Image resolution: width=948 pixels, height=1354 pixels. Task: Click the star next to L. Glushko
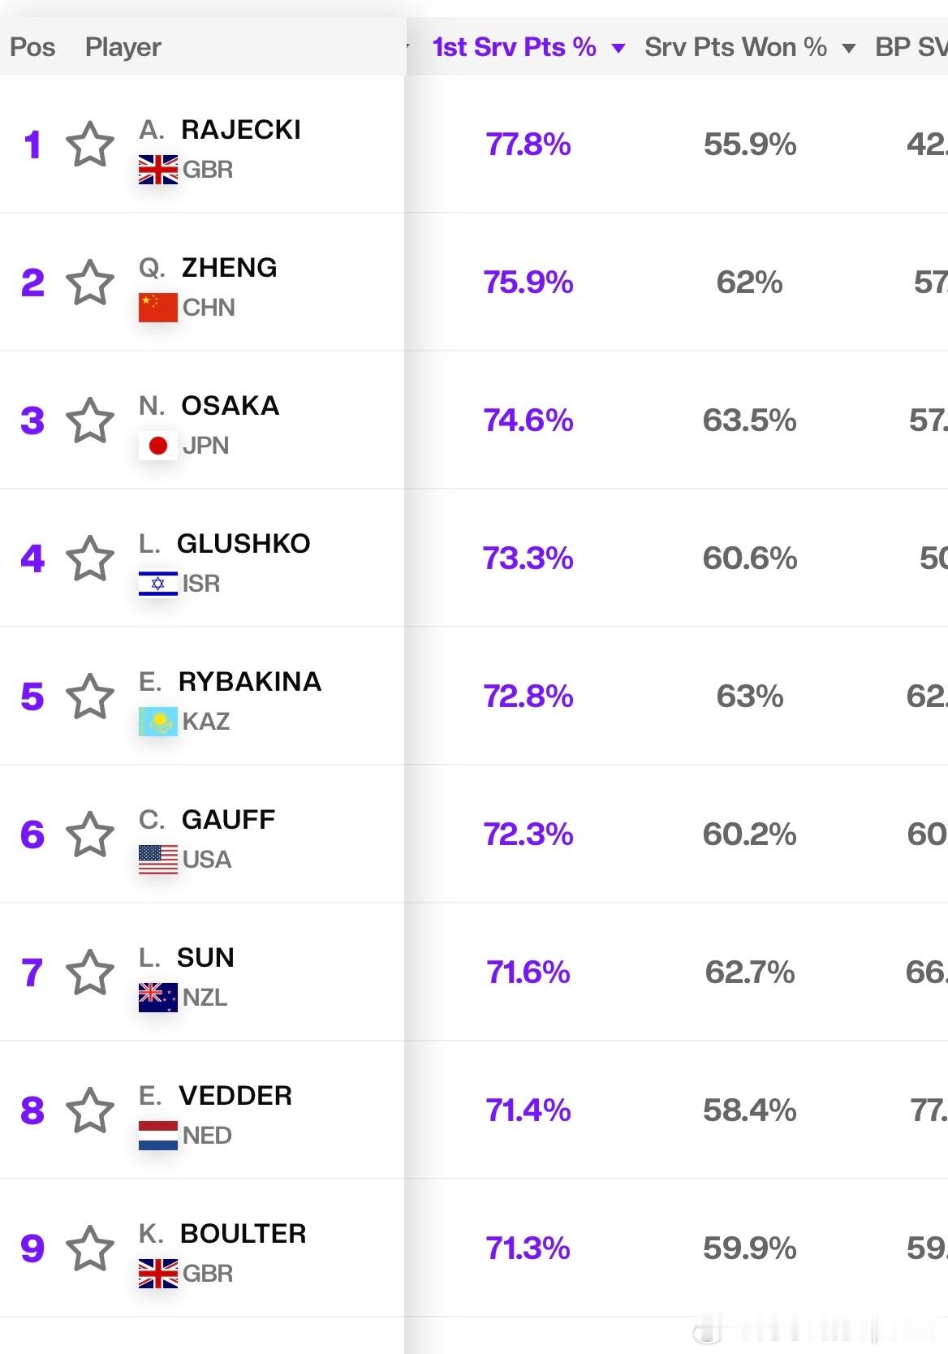[x=90, y=558]
